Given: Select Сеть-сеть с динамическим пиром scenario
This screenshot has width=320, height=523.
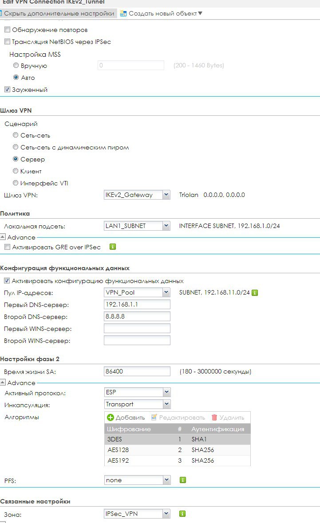Looking at the screenshot, I should pyautogui.click(x=16, y=147).
